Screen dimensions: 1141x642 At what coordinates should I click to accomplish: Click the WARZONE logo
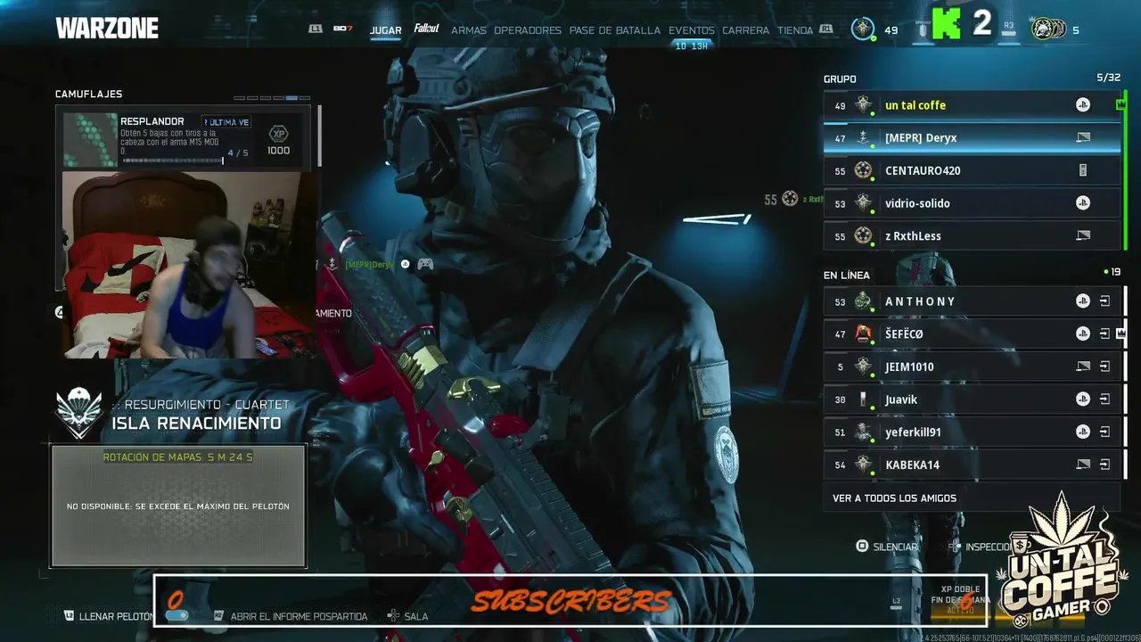(107, 29)
